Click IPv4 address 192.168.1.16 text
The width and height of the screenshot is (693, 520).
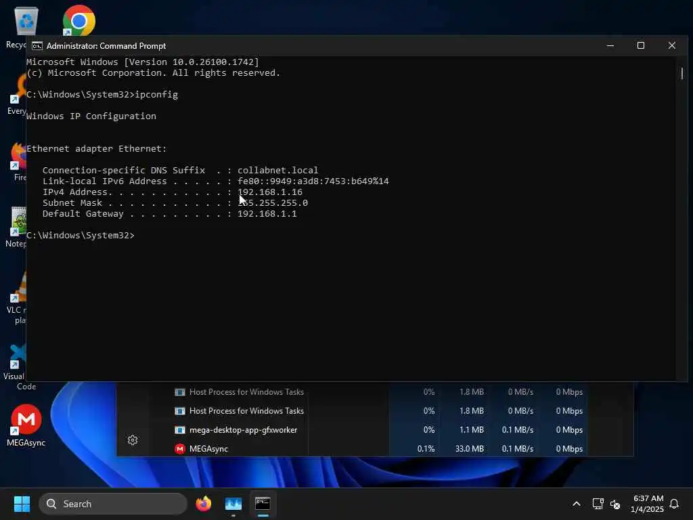pyautogui.click(x=270, y=192)
